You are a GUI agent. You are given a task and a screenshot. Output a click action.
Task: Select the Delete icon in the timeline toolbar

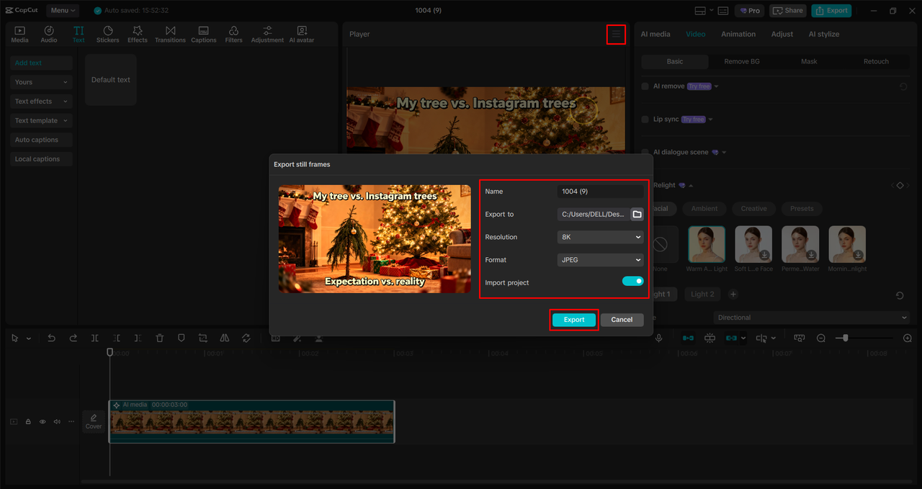coord(159,337)
